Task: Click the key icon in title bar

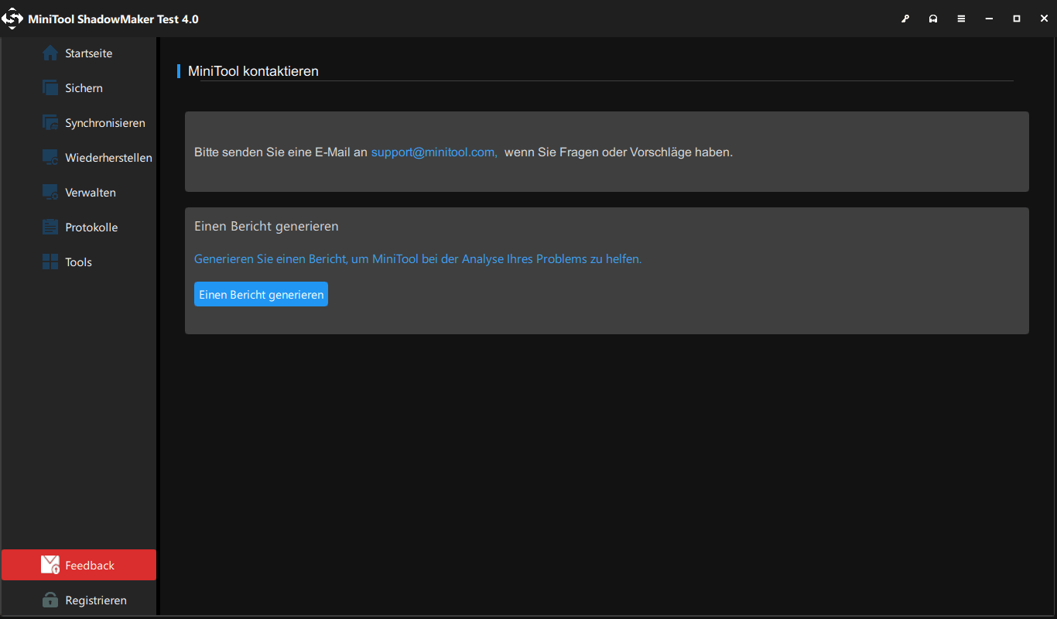Action: [x=905, y=19]
